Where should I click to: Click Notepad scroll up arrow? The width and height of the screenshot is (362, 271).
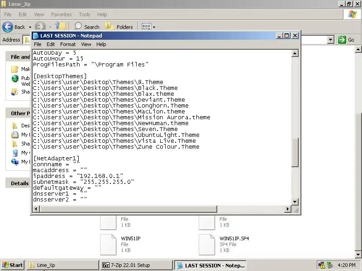(295, 53)
